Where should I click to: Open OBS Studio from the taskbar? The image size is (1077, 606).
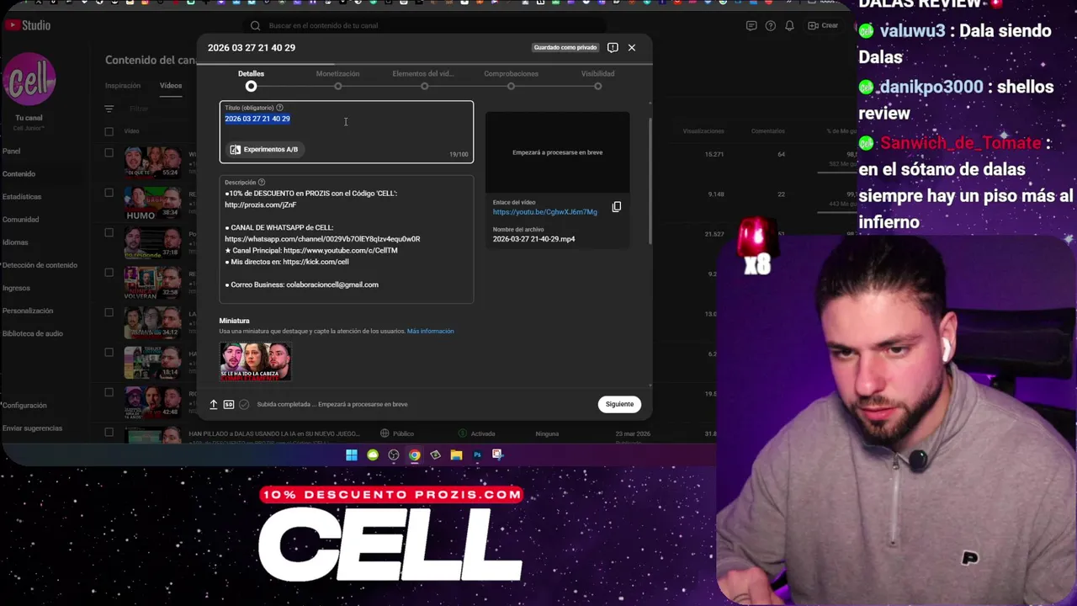point(394,455)
